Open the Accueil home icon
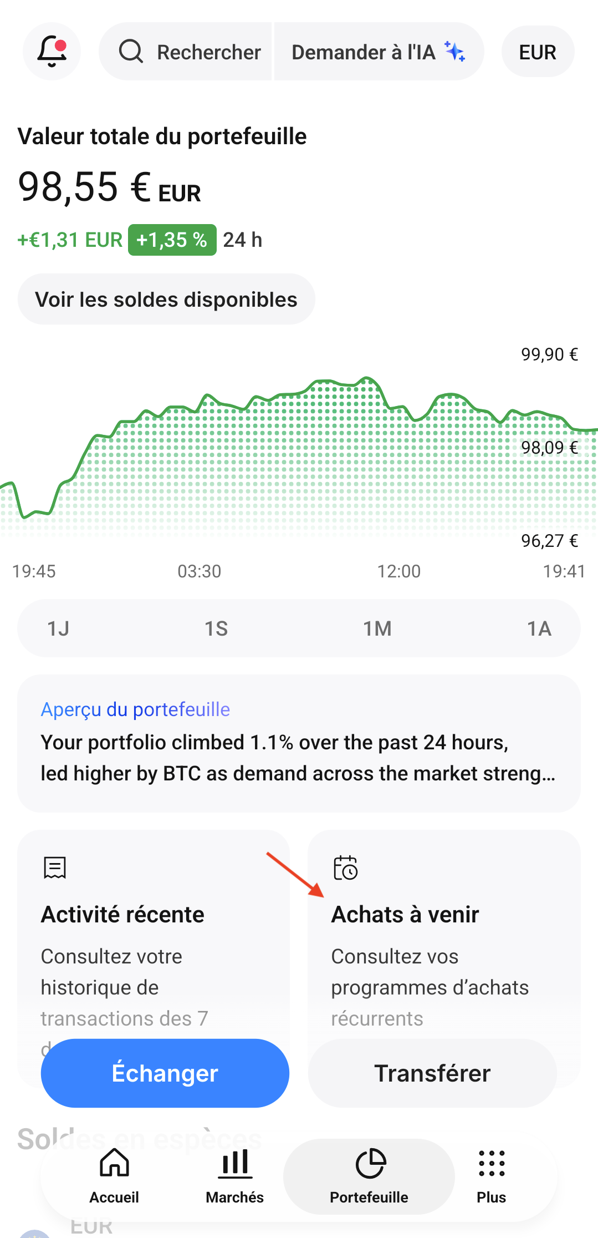 [x=114, y=1163]
